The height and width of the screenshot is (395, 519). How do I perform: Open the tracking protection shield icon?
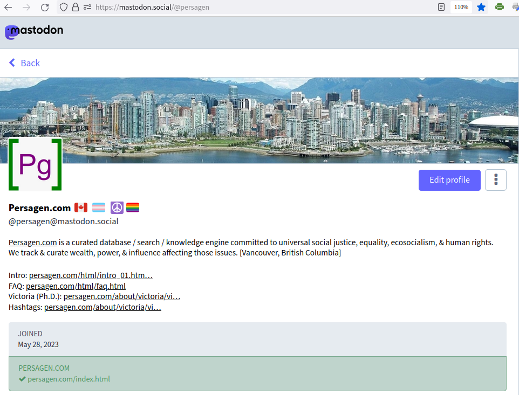pos(64,7)
